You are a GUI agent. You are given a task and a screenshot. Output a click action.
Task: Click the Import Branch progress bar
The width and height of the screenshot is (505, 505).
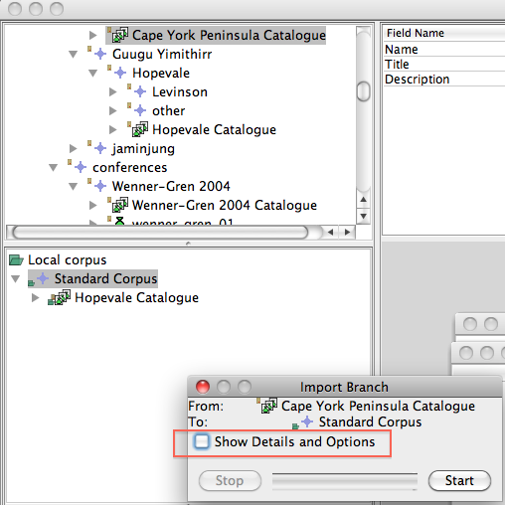coord(345,481)
